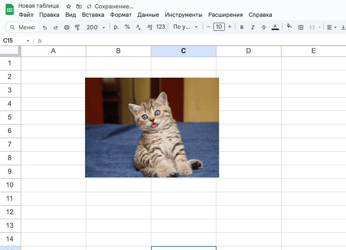This screenshot has height=250, width=346.
Task: Open the Формат menu
Action: pyautogui.click(x=121, y=15)
